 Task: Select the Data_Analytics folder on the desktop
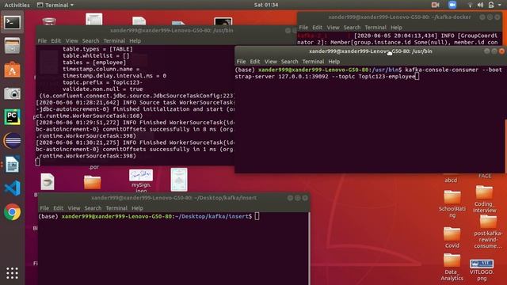452,267
